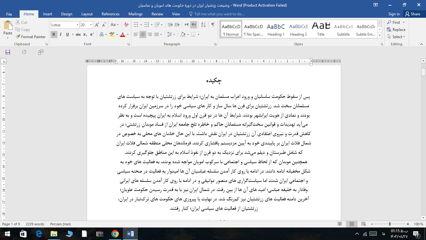
Task: Toggle Italic formatting on
Action: point(61,34)
